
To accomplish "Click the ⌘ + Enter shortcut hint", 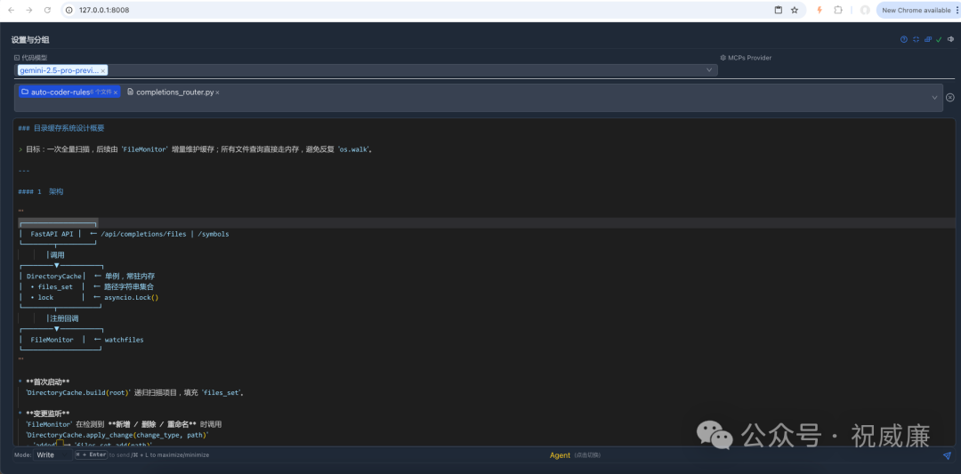I will point(91,455).
